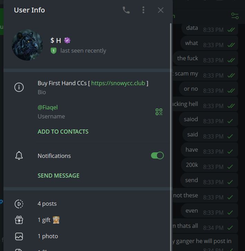Open the 1 photo shared media

pyautogui.click(x=48, y=236)
